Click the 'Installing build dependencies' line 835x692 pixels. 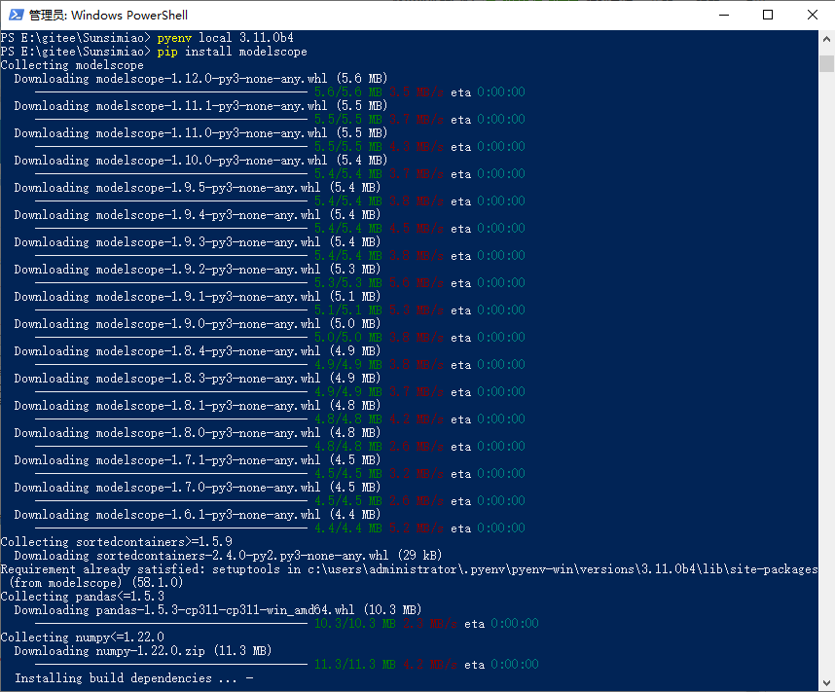click(133, 678)
